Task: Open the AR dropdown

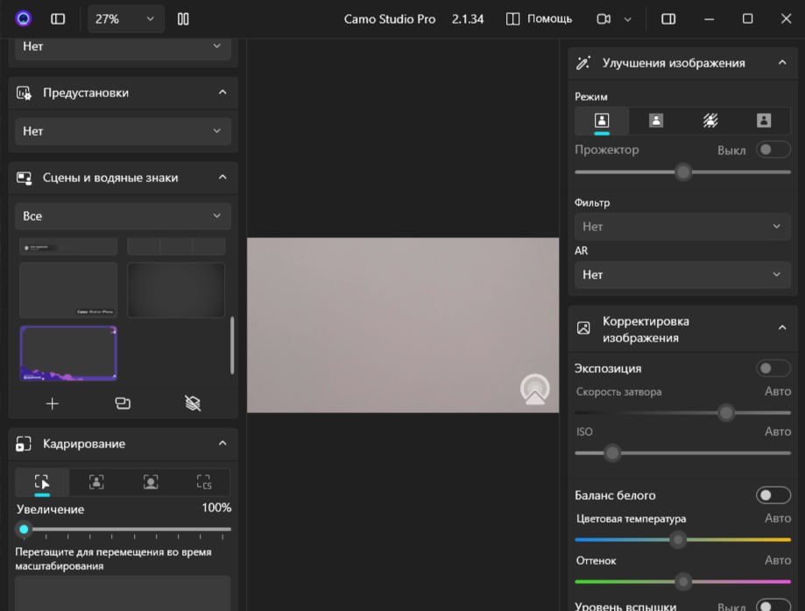Action: pos(683,275)
